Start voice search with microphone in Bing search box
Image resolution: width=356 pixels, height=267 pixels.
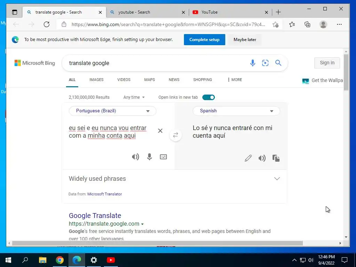pos(252,63)
